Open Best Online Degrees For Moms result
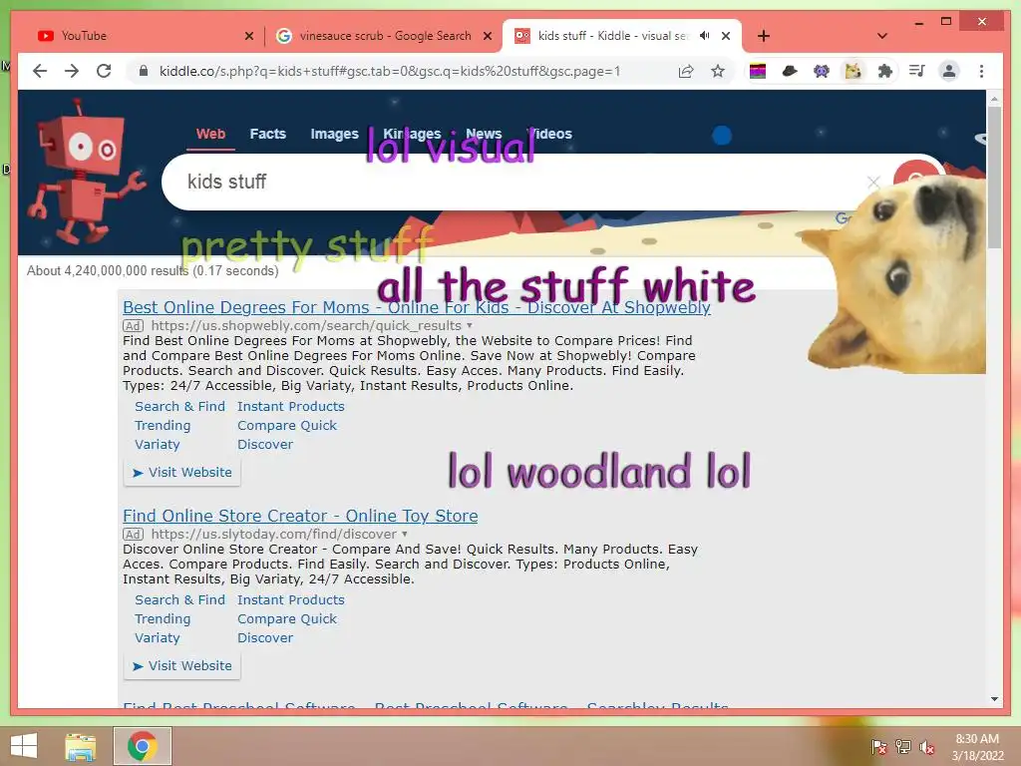 (x=416, y=307)
